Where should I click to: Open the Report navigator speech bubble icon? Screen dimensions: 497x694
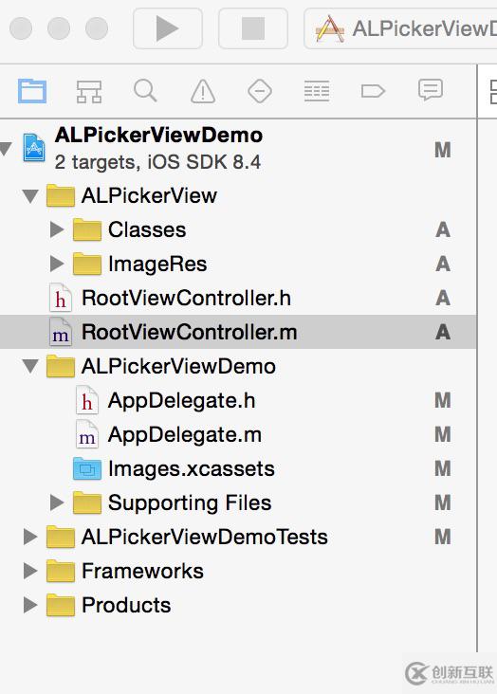pos(430,90)
